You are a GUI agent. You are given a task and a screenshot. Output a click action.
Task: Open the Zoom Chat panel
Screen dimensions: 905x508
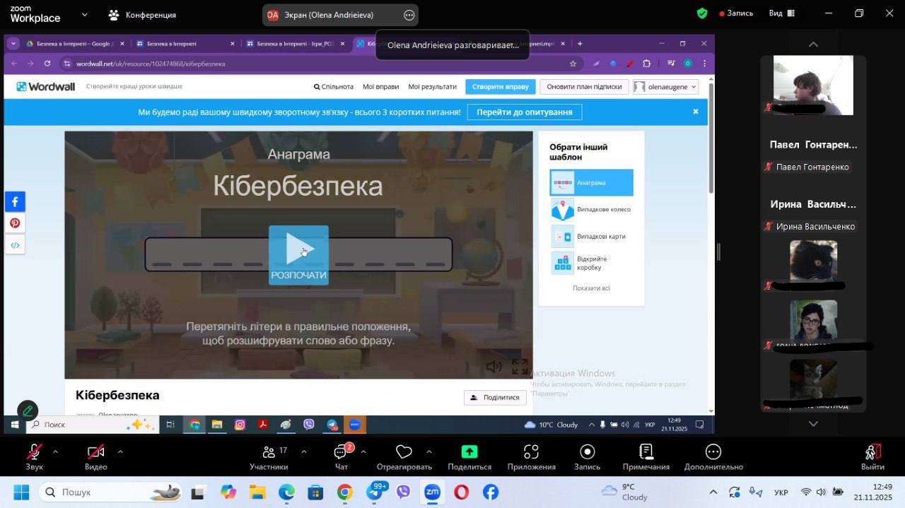[341, 453]
